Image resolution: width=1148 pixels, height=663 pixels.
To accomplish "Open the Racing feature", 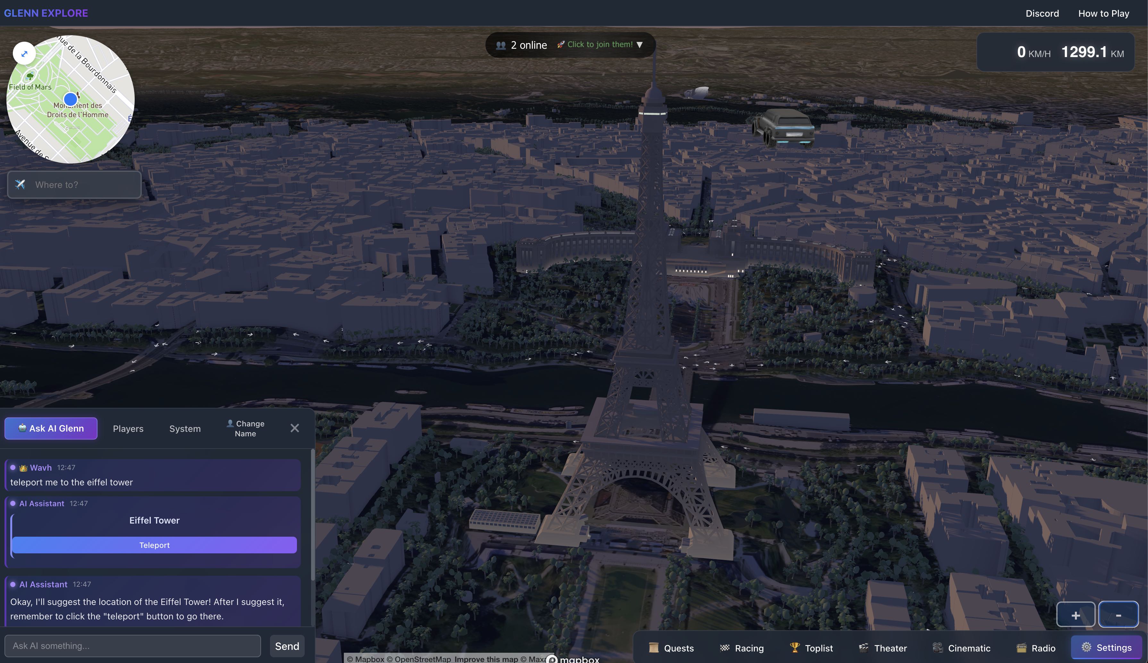I will [x=741, y=648].
